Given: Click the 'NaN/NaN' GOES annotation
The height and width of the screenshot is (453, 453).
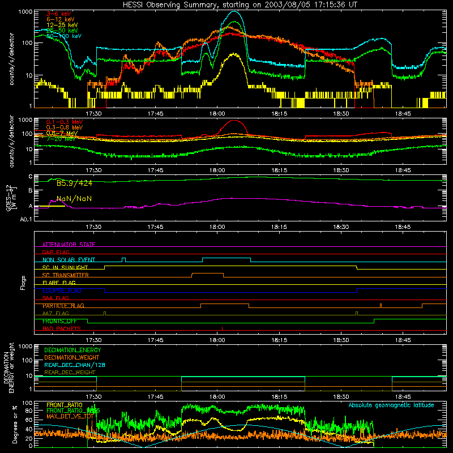Looking at the screenshot, I should point(74,199).
